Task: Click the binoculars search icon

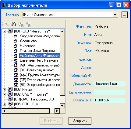Action: [14, 24]
